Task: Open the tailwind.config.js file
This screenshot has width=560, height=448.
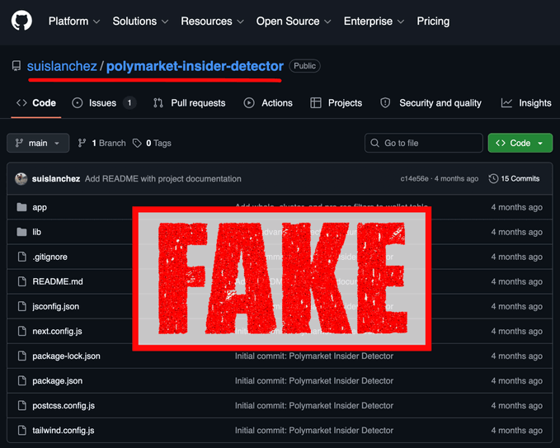Action: tap(64, 431)
